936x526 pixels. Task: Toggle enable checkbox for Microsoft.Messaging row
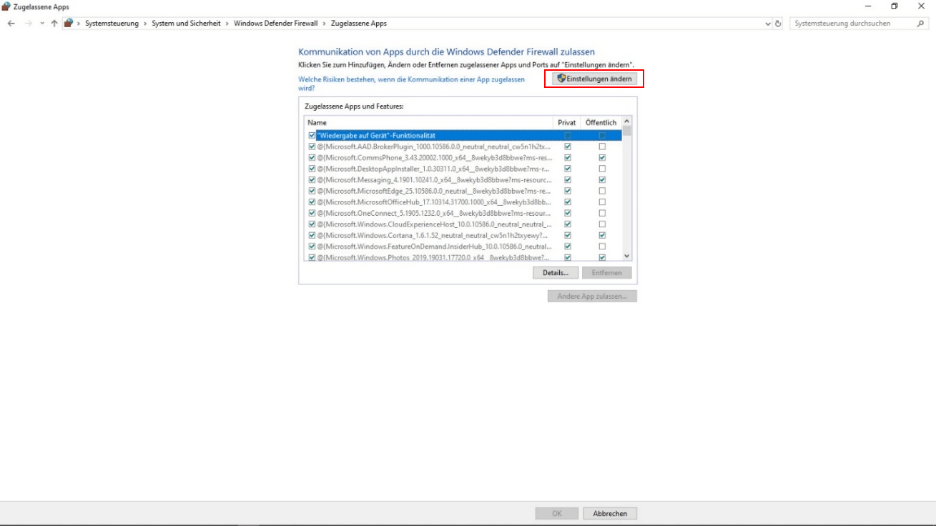(312, 179)
